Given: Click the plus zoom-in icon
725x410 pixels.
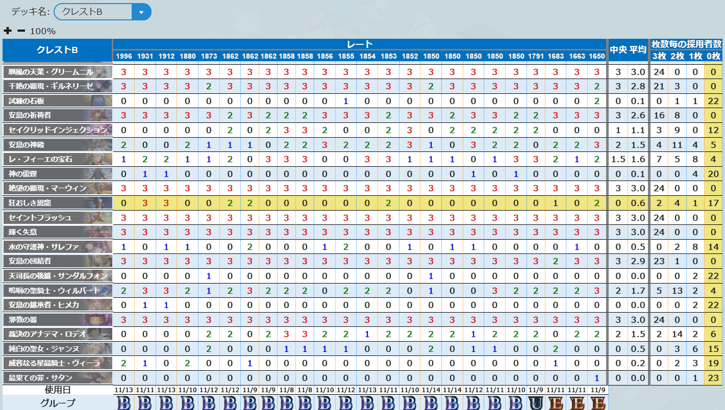Looking at the screenshot, I should pyautogui.click(x=8, y=31).
